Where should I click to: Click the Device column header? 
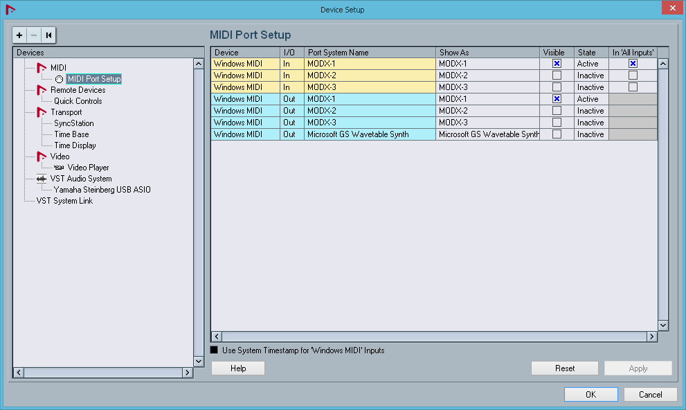tap(246, 53)
